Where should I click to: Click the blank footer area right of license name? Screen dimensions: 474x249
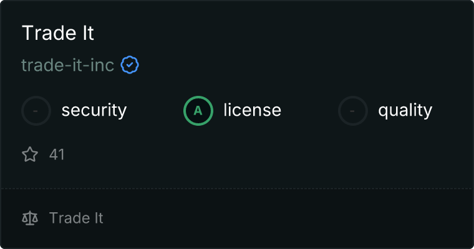point(281,218)
